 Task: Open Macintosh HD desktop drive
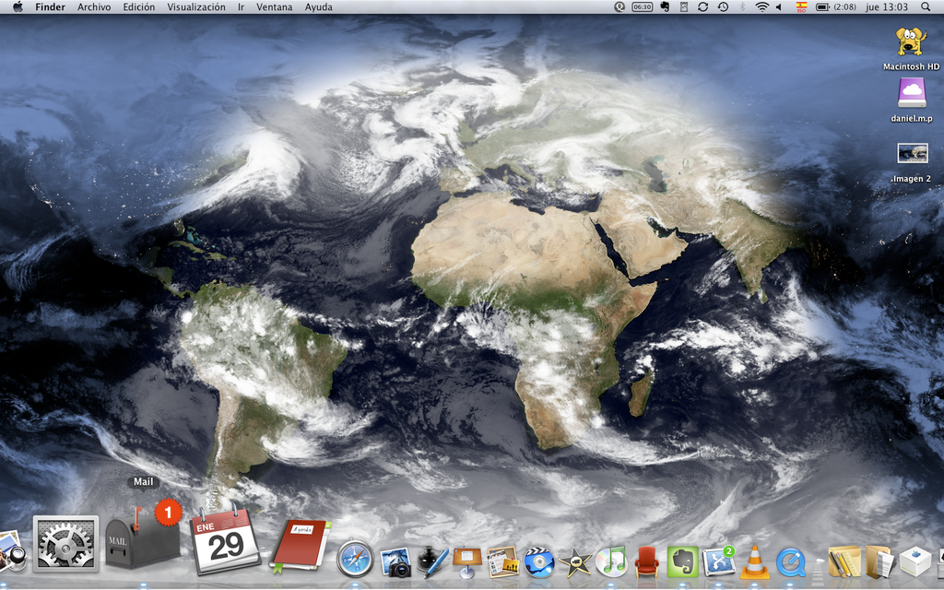(x=911, y=49)
